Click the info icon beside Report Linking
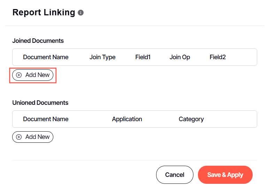Screen dimensions: 276x196 pyautogui.click(x=81, y=13)
